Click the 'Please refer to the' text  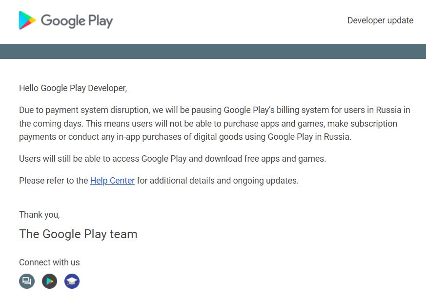pyautogui.click(x=54, y=181)
